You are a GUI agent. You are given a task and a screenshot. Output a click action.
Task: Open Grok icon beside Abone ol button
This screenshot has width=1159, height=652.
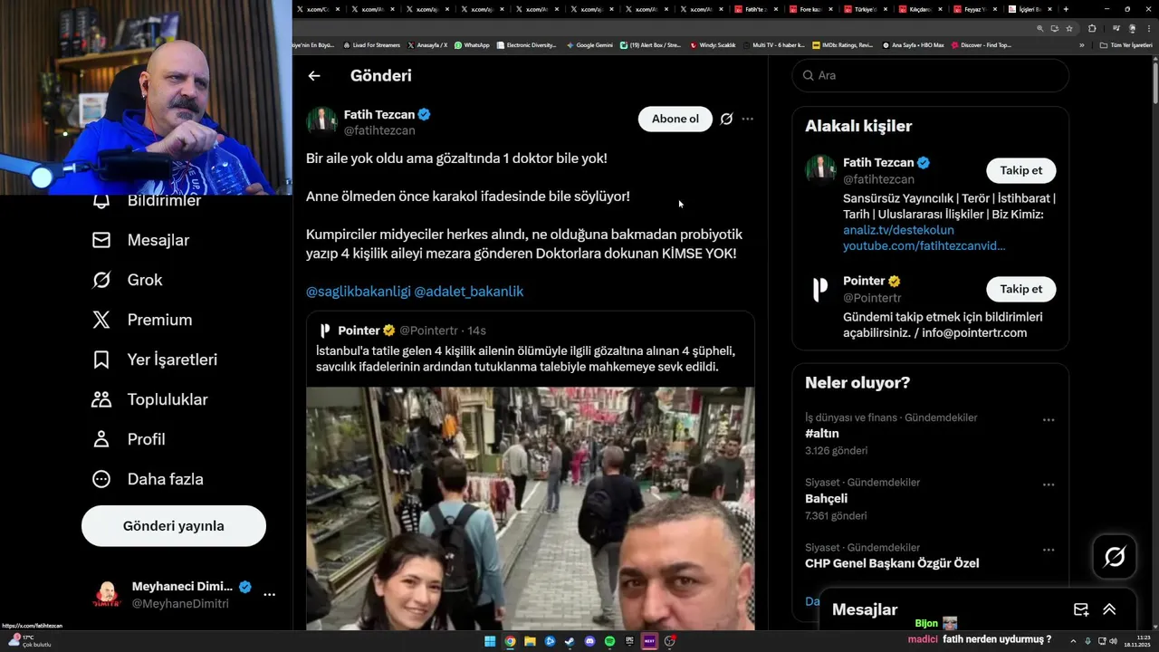726,119
